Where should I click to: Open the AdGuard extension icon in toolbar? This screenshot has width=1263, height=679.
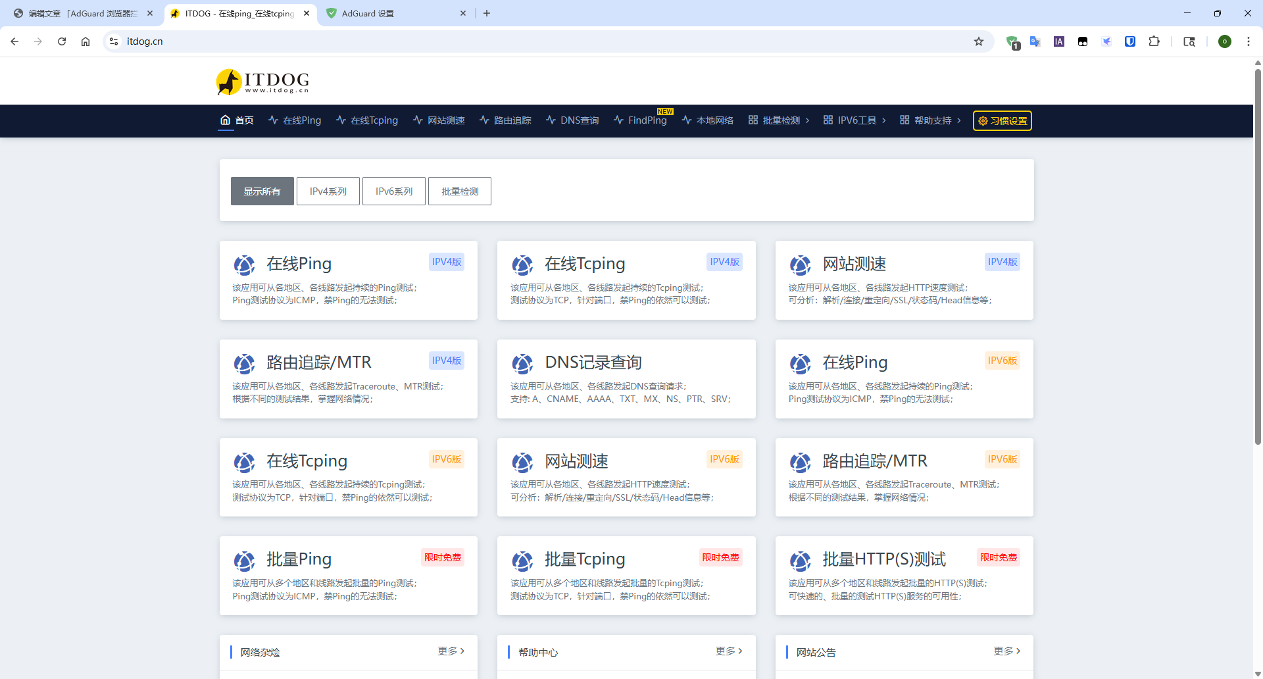(x=1012, y=41)
